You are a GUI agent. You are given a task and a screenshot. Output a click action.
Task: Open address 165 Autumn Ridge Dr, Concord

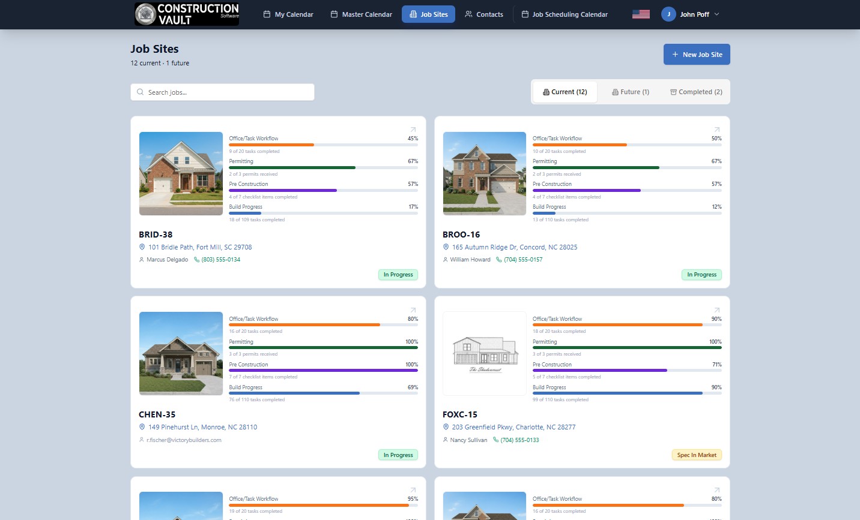[x=515, y=247]
